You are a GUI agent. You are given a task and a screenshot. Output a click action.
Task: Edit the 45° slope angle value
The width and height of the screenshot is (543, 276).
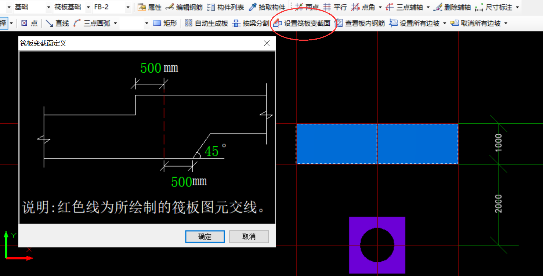click(212, 151)
